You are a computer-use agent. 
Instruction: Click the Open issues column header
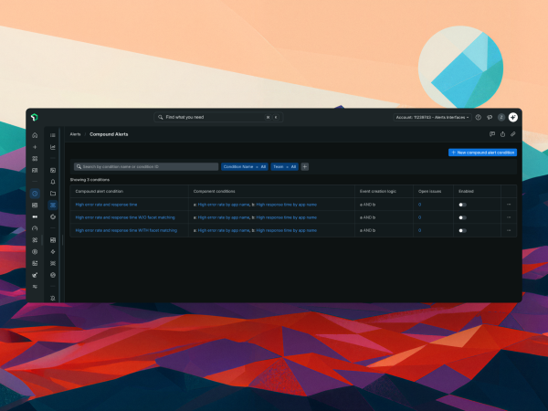point(429,192)
